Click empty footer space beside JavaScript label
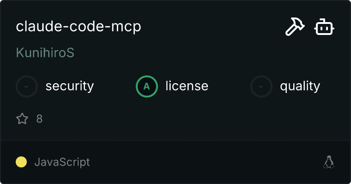The image size is (351, 184). 201,162
